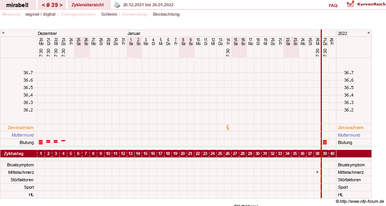The image size is (386, 206).
Task: Click the Zervixschleim label on the right
Action: [351, 128]
